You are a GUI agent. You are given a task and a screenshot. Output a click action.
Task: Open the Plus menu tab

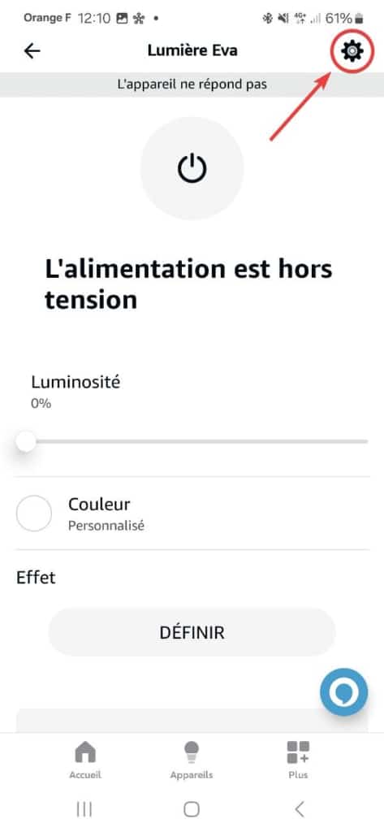298,760
